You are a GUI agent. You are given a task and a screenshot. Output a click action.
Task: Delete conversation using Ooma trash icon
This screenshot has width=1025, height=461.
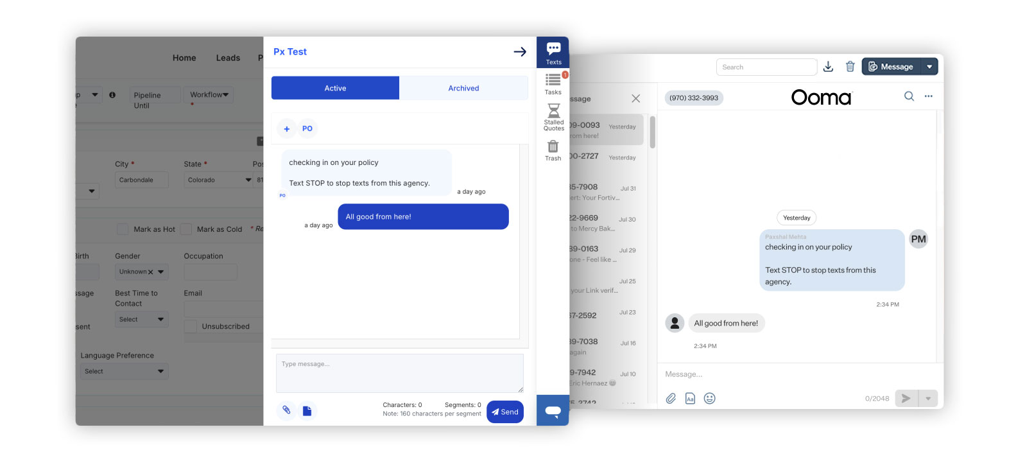point(850,67)
